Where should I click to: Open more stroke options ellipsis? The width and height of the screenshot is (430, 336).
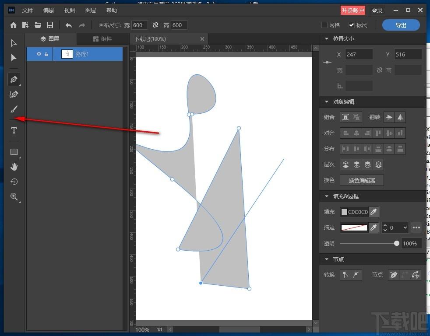click(416, 227)
